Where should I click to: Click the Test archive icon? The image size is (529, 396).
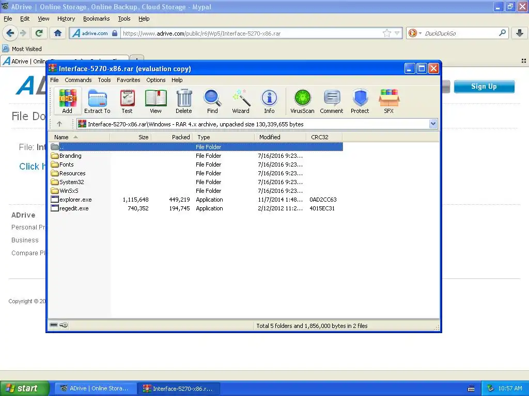pos(127,101)
